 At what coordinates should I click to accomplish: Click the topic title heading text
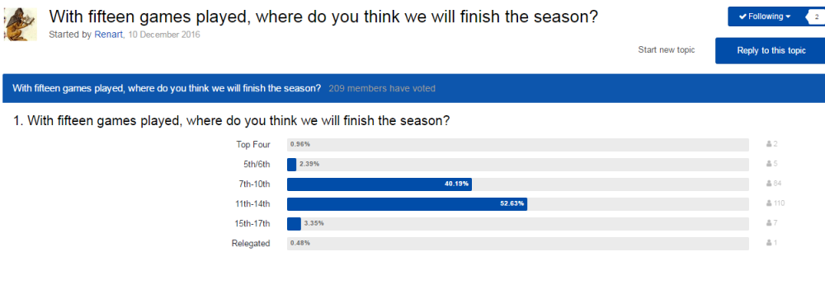pos(323,17)
